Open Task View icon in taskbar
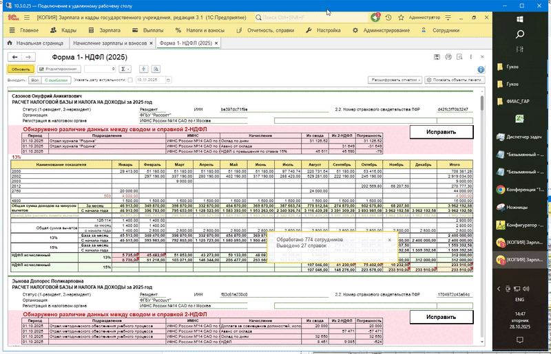Screen dimensions: 551x354 click(520, 49)
